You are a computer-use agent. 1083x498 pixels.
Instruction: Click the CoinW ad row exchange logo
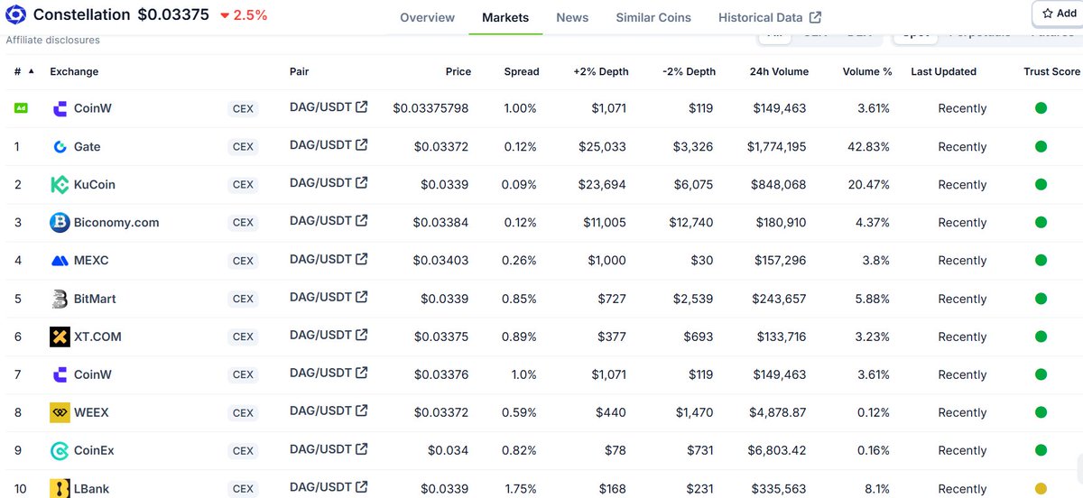[60, 108]
